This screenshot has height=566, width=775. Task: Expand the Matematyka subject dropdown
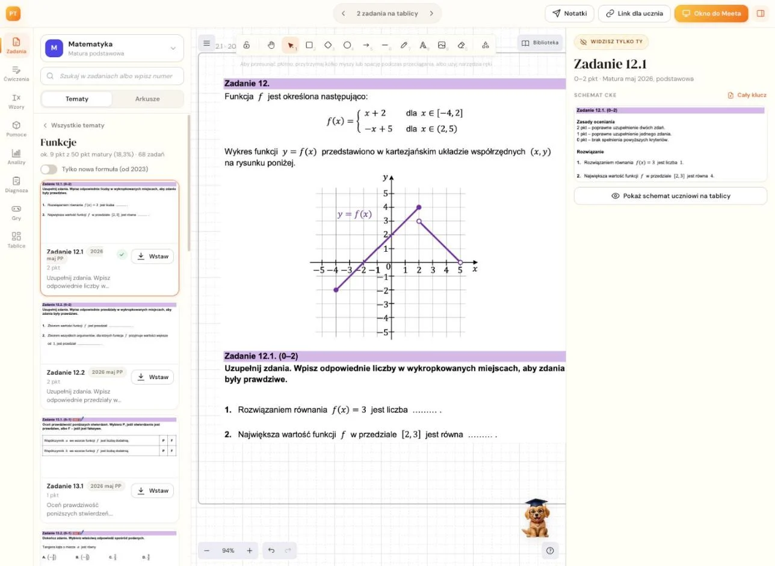click(x=112, y=48)
